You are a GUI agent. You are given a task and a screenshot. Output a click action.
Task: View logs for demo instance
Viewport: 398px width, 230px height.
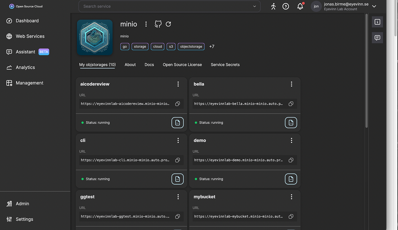coord(291,179)
